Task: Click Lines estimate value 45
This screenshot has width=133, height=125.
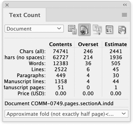Action: pos(116,69)
